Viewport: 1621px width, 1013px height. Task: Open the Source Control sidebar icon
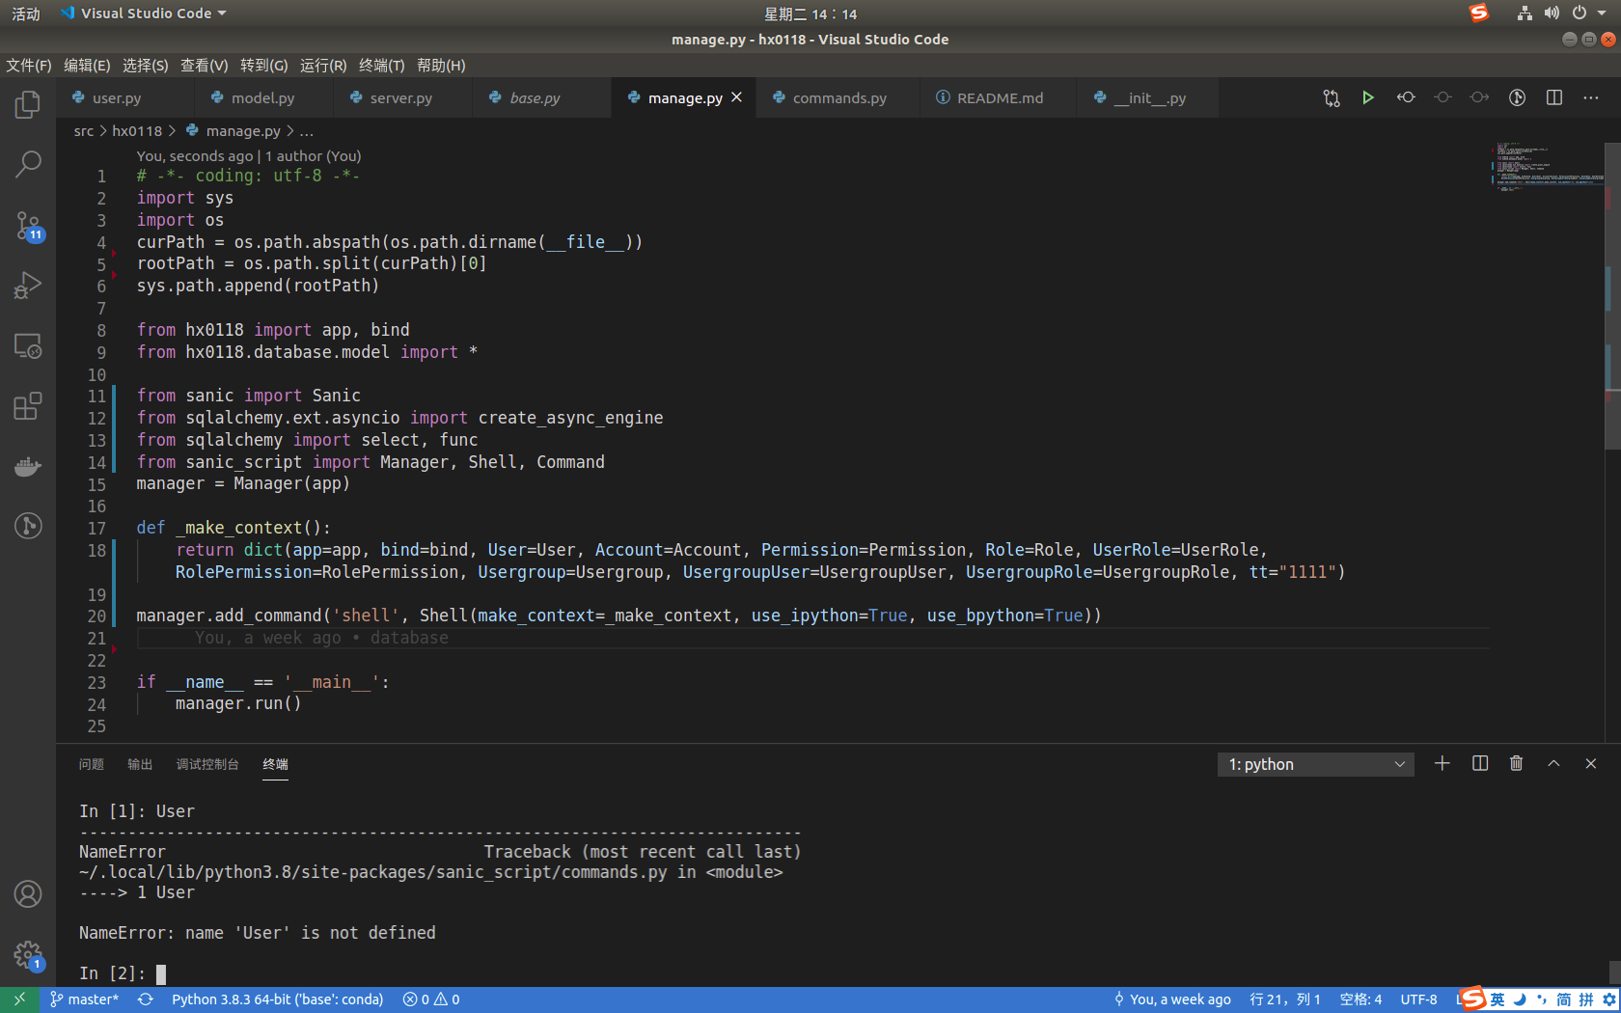[x=28, y=227]
